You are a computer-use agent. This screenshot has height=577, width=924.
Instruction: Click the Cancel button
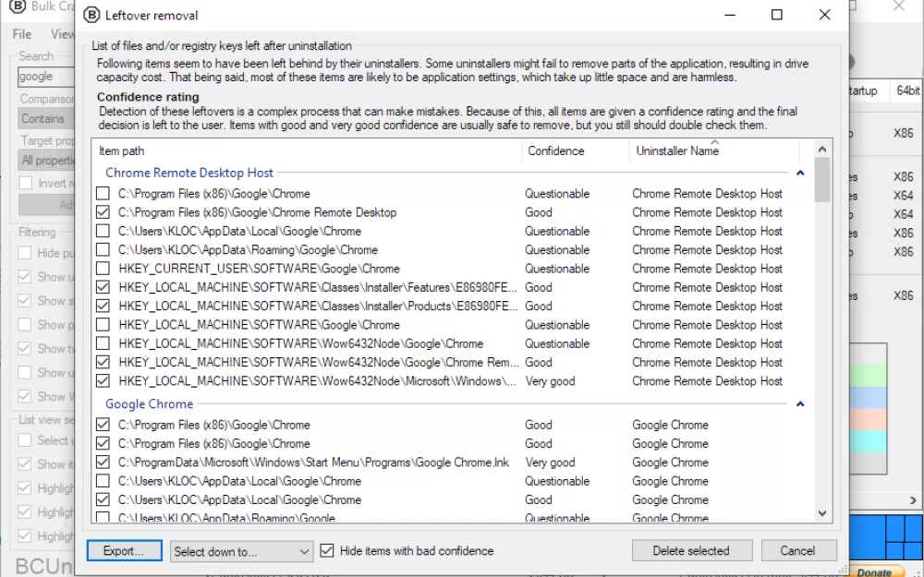[798, 550]
